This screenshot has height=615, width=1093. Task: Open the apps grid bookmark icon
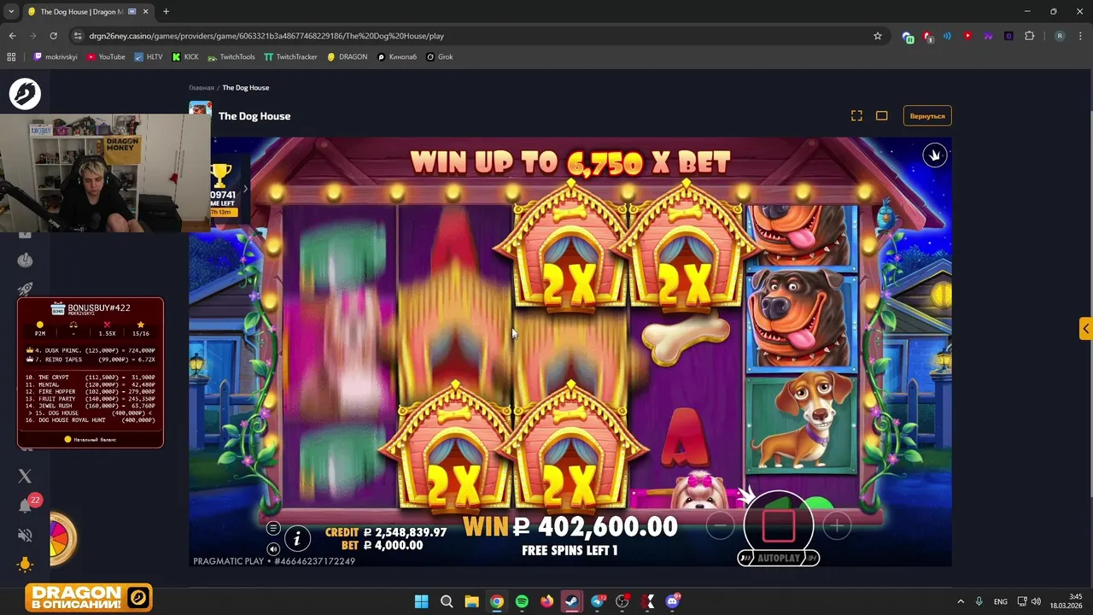[x=11, y=56]
